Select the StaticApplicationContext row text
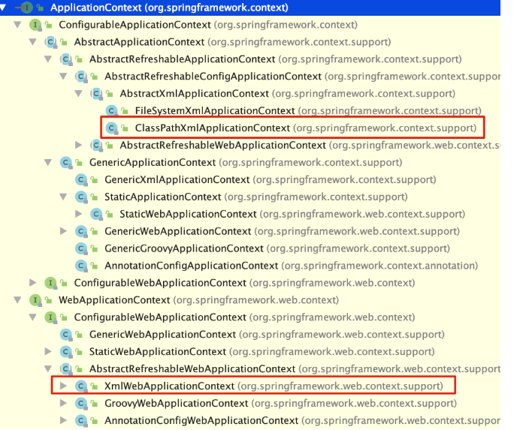This screenshot has width=523, height=430. [x=256, y=197]
